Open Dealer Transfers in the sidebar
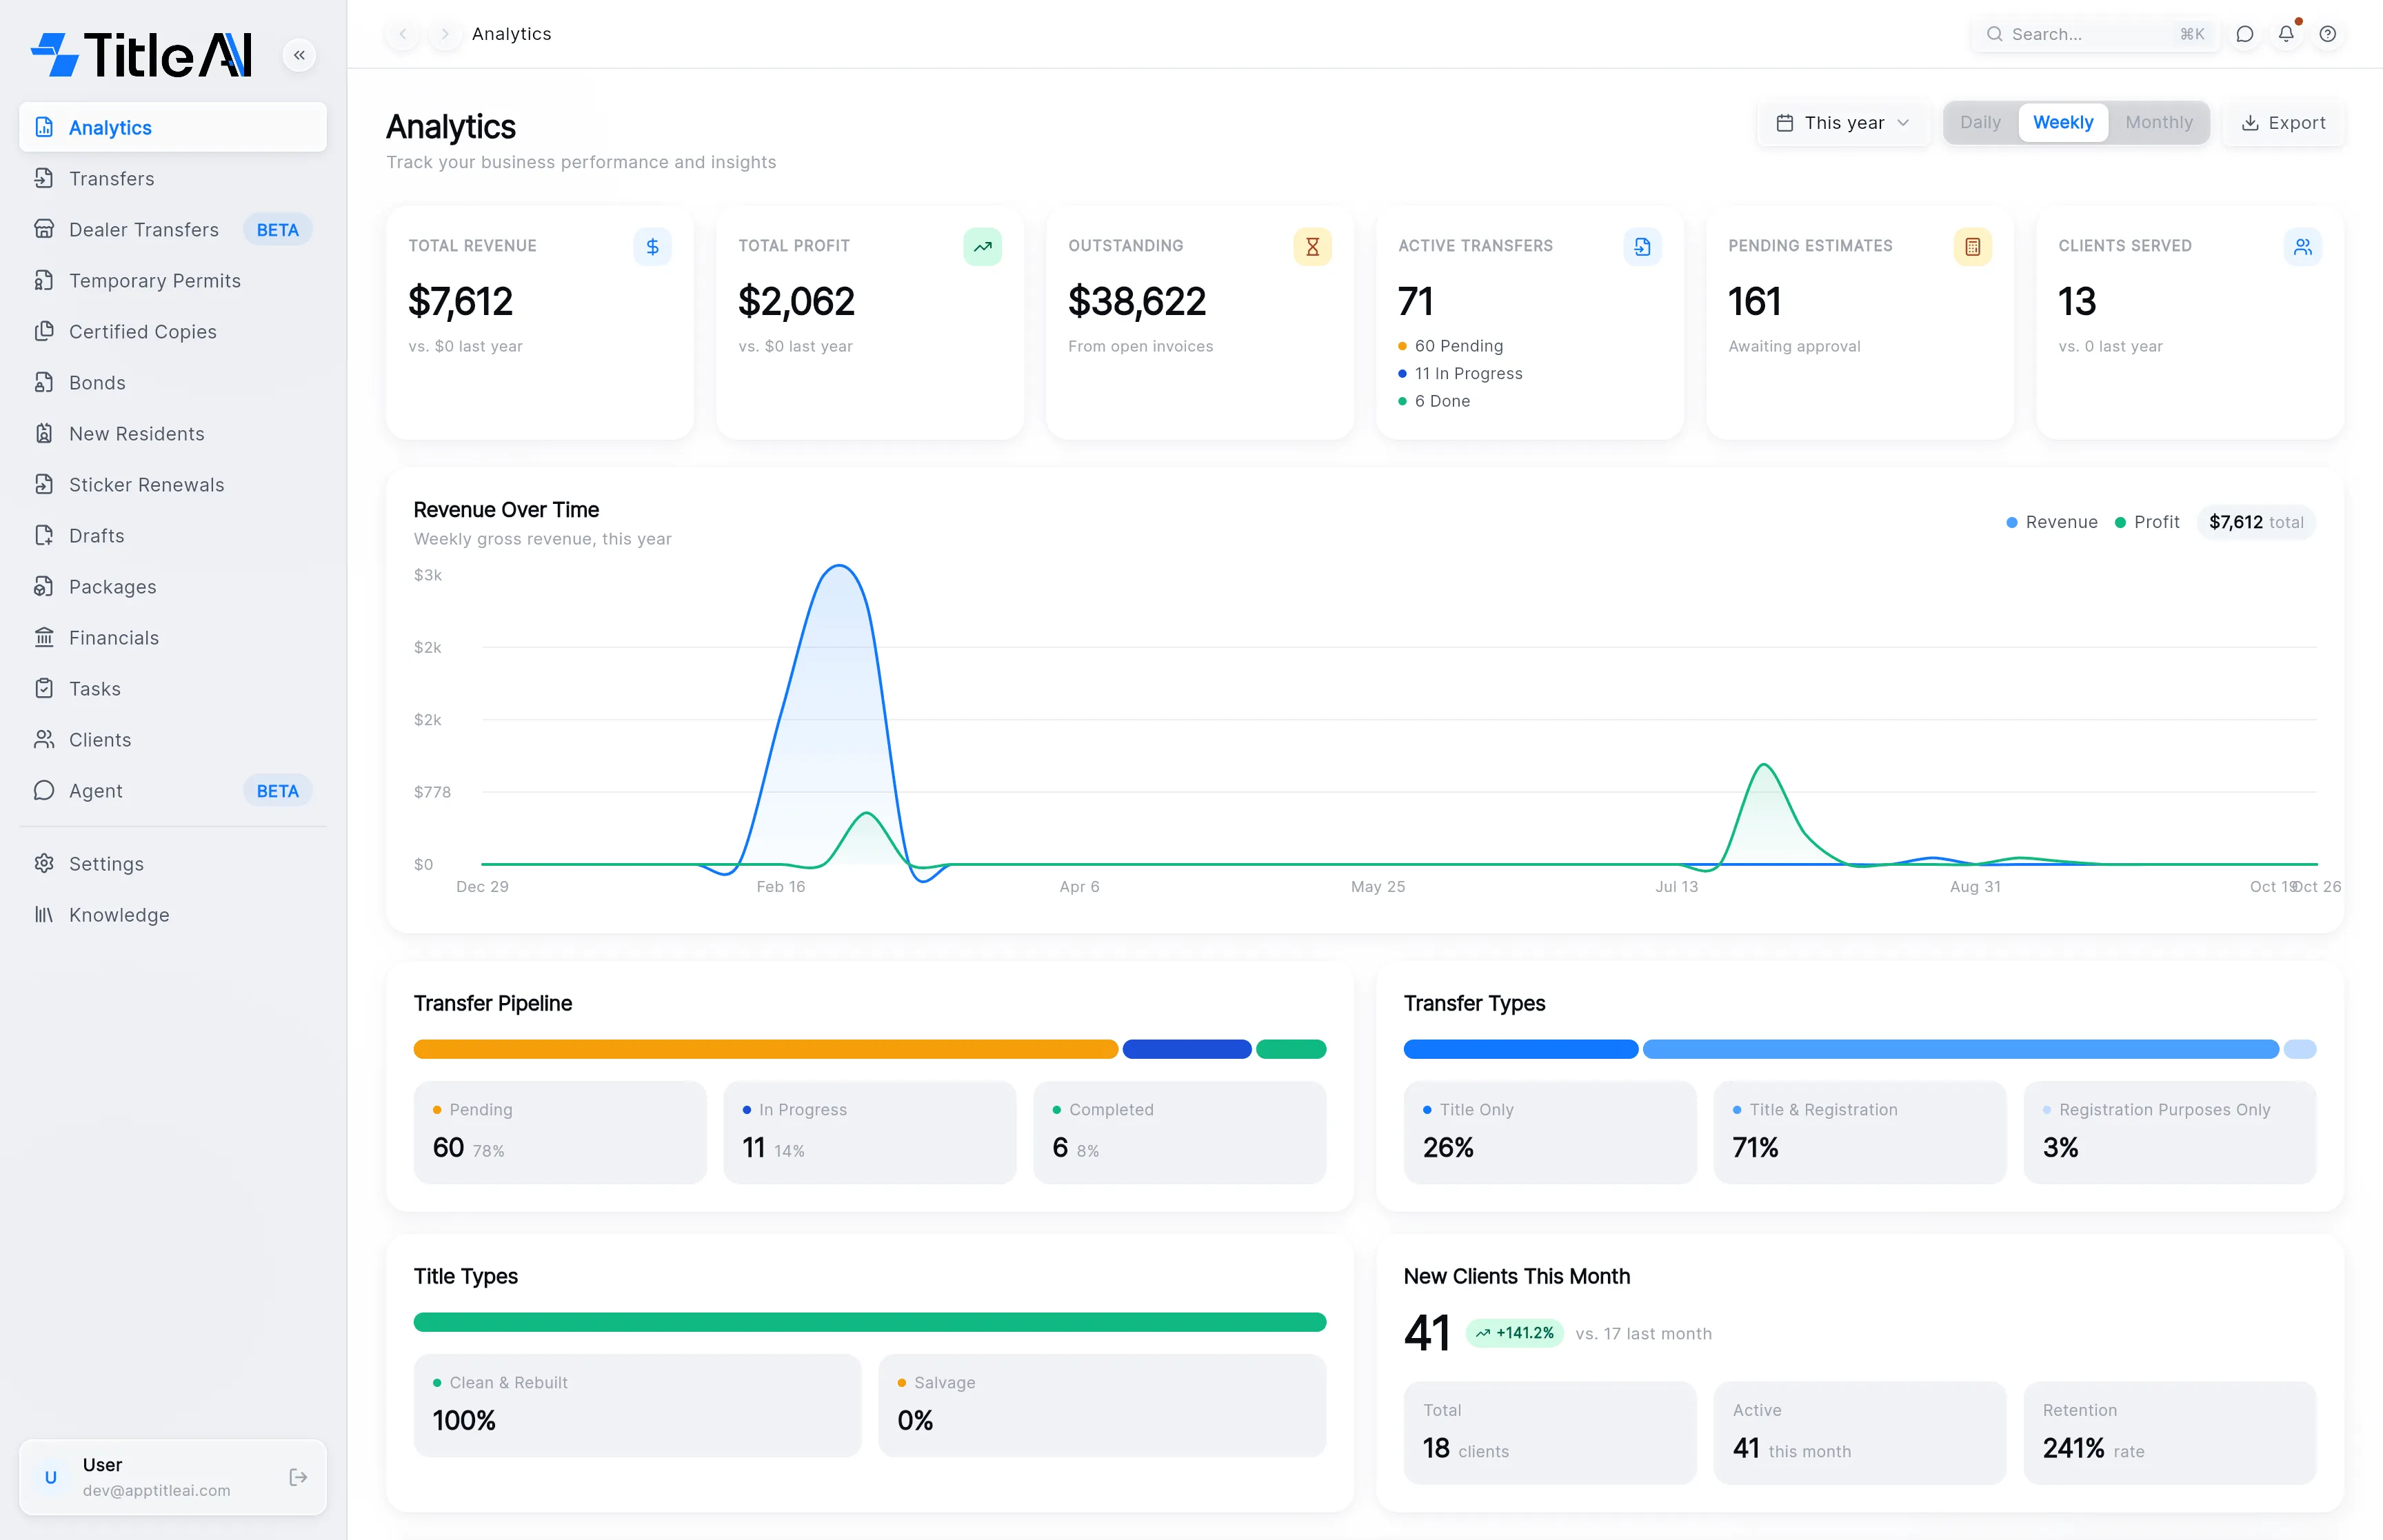 click(173, 230)
